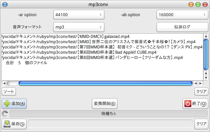Viewport: 210px width, 132px height.
Task: Select the galaxias!.mp4 file row
Action: 102,37
